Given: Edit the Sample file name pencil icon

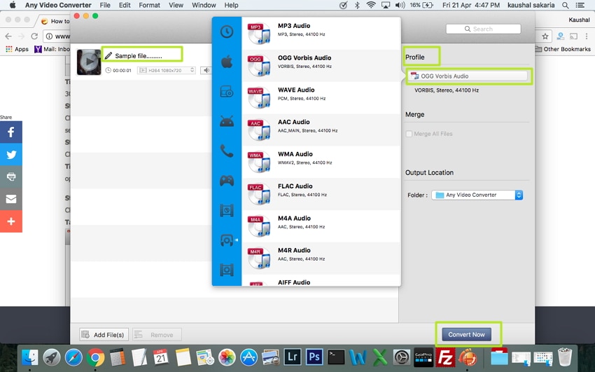Looking at the screenshot, I should coord(108,56).
